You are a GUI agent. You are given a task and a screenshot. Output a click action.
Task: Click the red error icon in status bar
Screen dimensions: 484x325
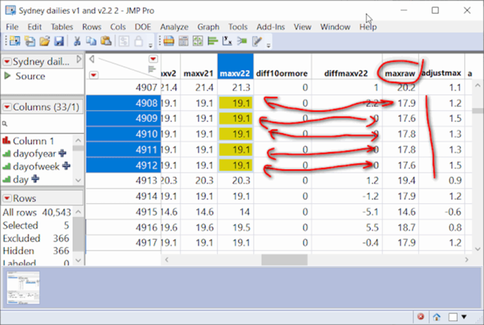point(420,316)
